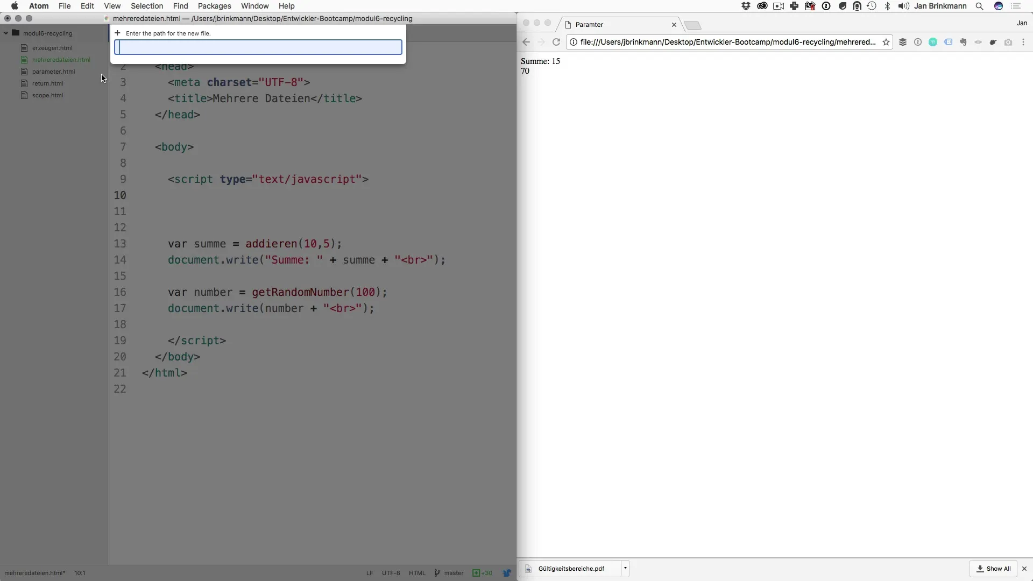Image resolution: width=1033 pixels, height=581 pixels.
Task: Expand the Gültigkeitsbereiche.pdf download options arrow
Action: click(x=625, y=568)
